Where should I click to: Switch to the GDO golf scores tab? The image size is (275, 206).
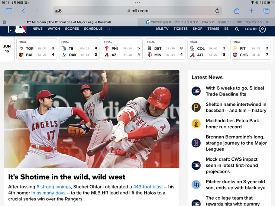206,22
